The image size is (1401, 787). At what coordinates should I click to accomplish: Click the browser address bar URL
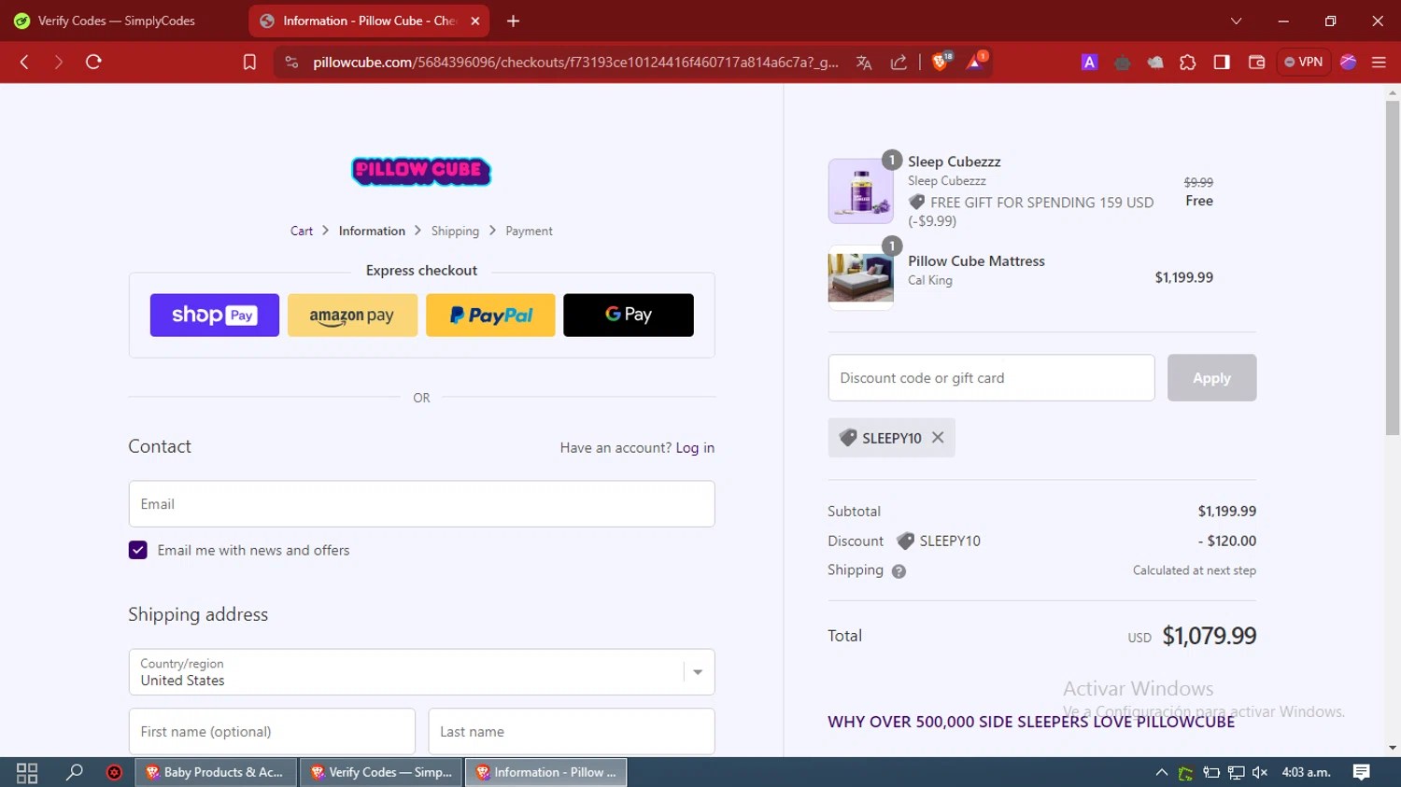(x=575, y=63)
